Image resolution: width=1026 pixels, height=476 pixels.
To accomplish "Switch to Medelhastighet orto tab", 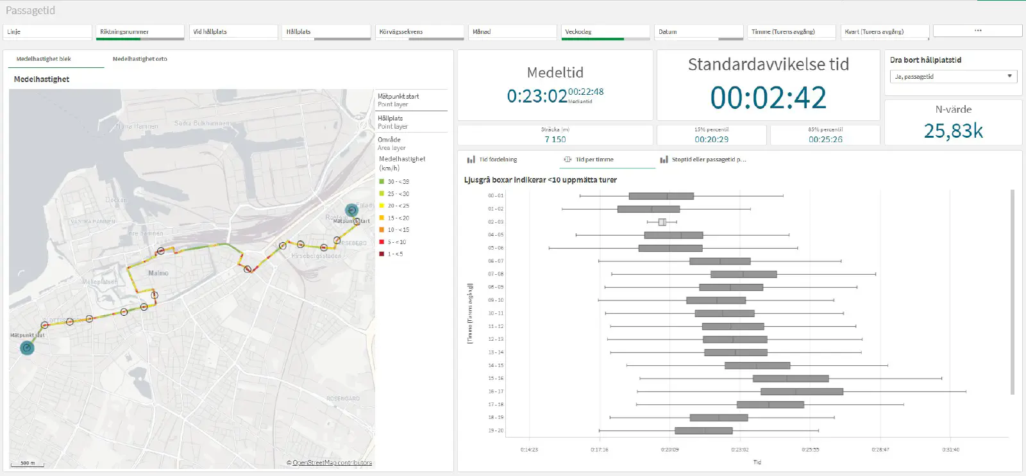I will click(140, 59).
